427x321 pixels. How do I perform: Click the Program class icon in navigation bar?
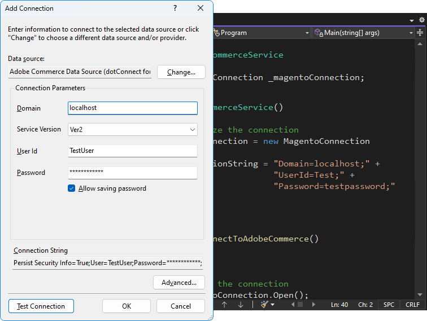pyautogui.click(x=216, y=33)
